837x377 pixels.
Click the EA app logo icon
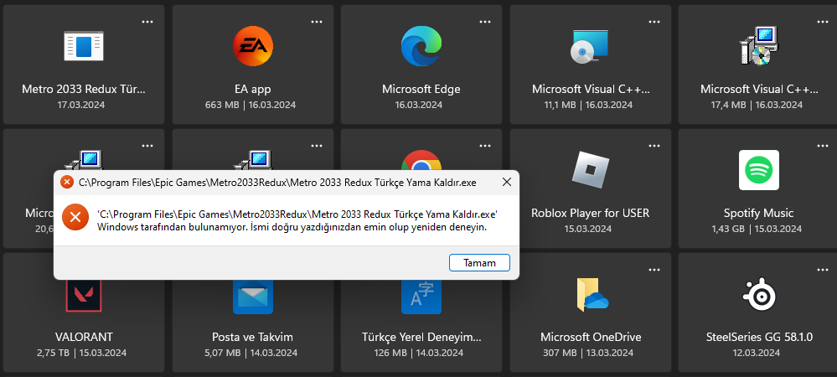click(253, 46)
